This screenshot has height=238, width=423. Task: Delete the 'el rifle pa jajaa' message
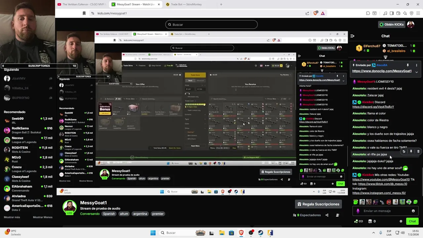(x=418, y=151)
